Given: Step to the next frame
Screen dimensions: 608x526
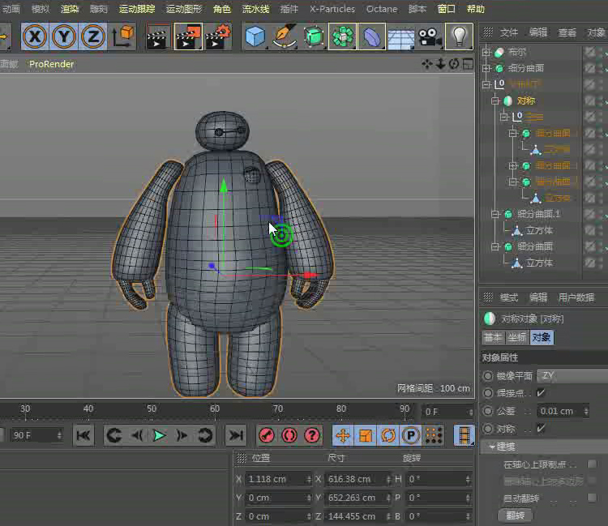Looking at the screenshot, I should point(182,436).
